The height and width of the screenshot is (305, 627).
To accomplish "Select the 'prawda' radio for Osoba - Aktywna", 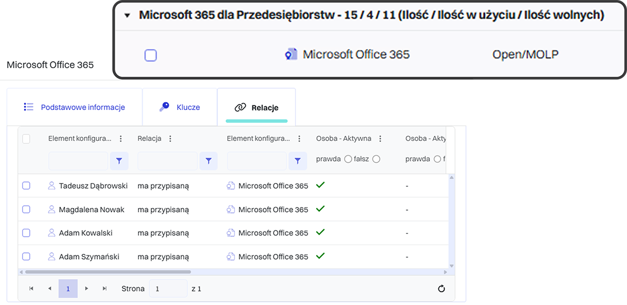I will pos(348,159).
